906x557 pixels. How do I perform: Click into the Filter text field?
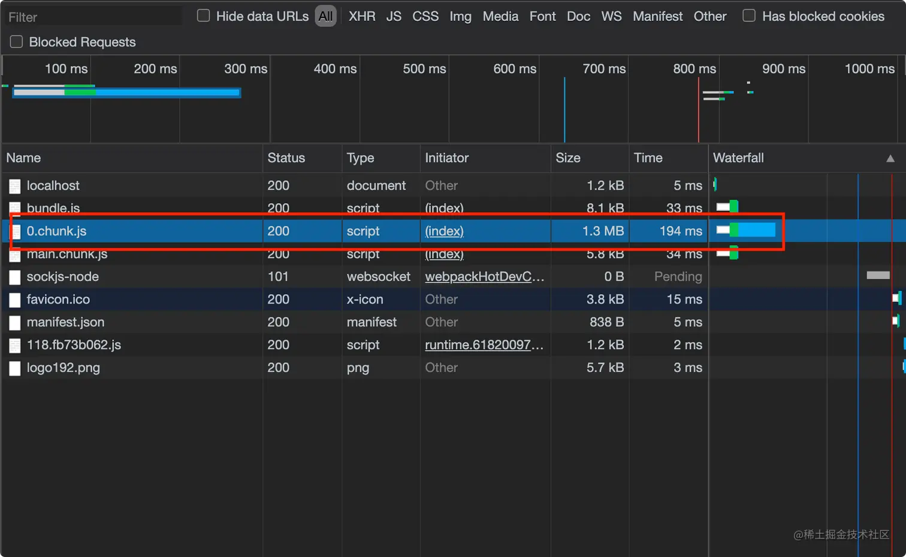93,17
